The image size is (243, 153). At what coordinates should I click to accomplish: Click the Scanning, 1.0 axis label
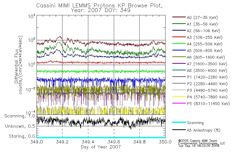point(20,116)
